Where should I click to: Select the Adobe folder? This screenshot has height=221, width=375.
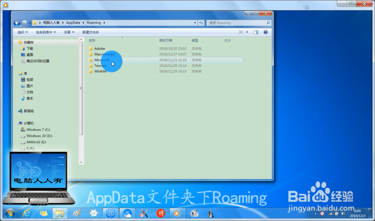99,48
